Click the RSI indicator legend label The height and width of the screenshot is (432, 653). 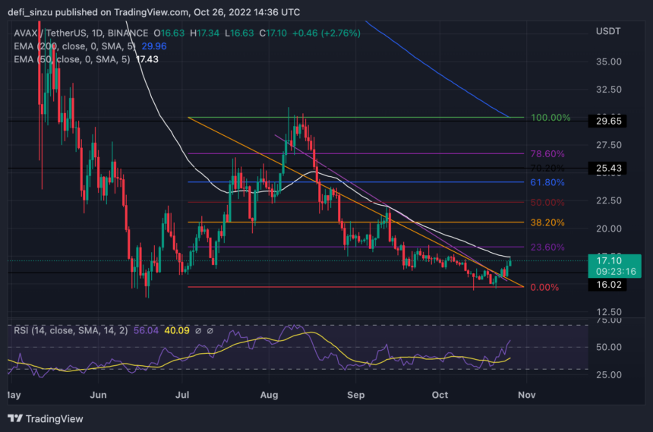[x=71, y=331]
